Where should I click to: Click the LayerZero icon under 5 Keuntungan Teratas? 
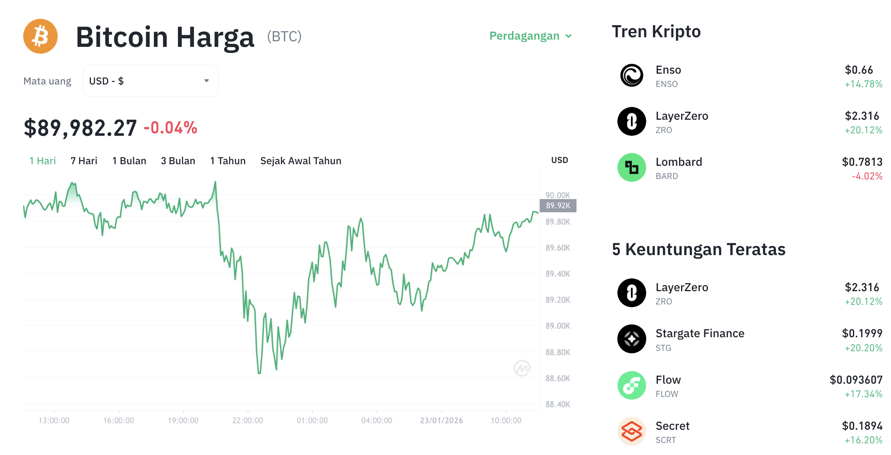coord(632,293)
